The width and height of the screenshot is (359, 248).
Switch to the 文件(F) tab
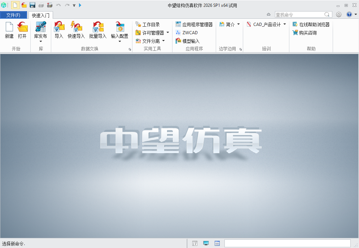[x=14, y=15]
